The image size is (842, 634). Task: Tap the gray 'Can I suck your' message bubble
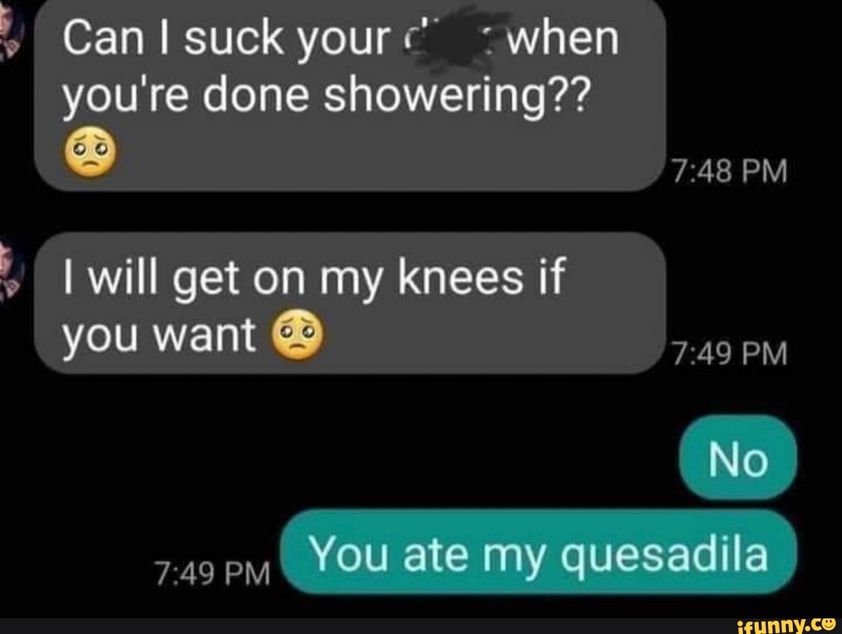(x=350, y=96)
